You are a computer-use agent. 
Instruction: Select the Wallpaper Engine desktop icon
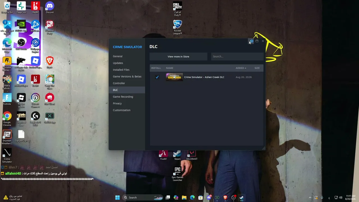point(35,46)
